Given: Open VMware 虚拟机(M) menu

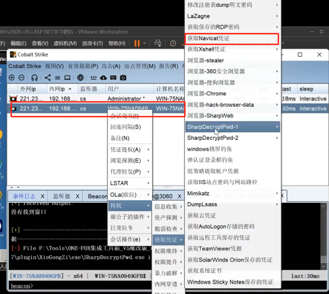Looking at the screenshot, I should click(65, 43).
